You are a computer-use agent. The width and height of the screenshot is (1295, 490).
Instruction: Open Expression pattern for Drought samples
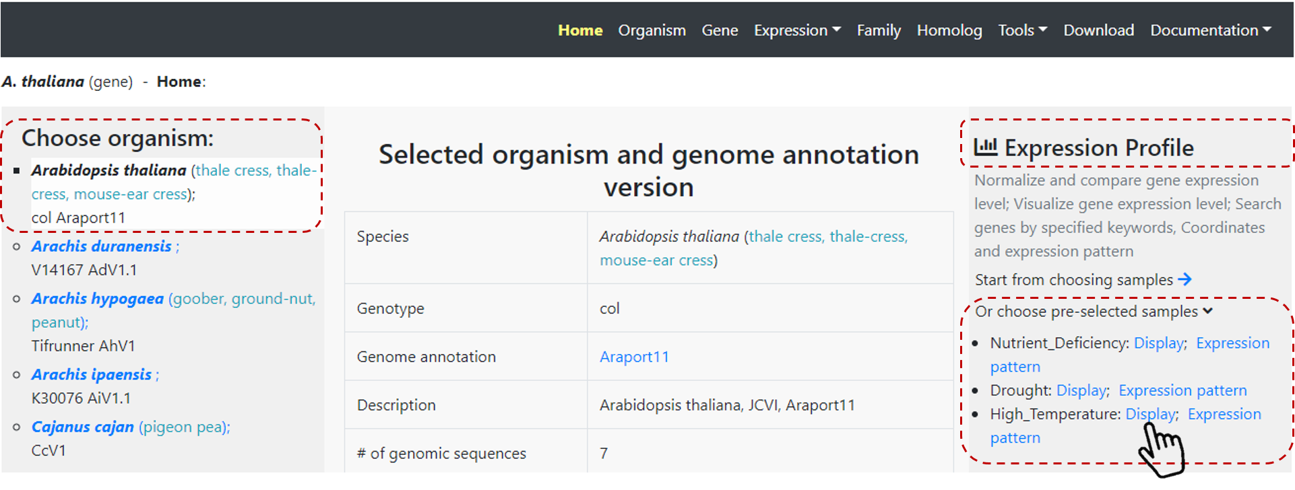1182,390
